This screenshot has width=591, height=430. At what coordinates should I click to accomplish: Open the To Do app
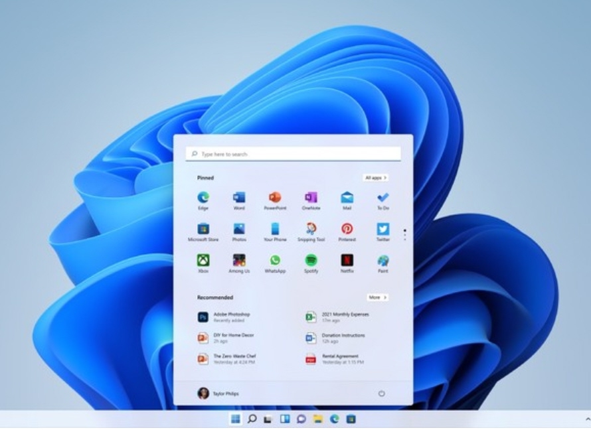pos(383,200)
